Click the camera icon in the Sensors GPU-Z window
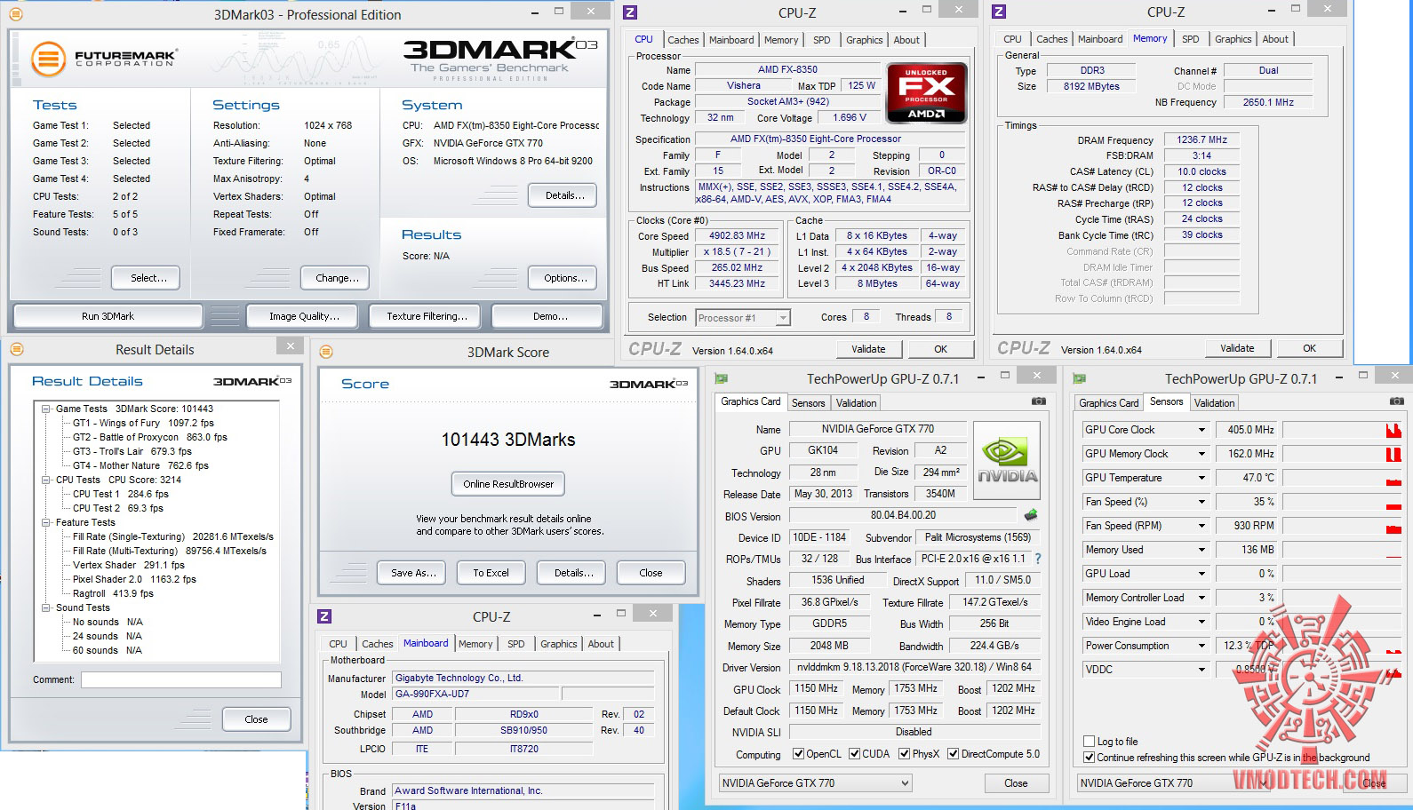 pos(1396,401)
